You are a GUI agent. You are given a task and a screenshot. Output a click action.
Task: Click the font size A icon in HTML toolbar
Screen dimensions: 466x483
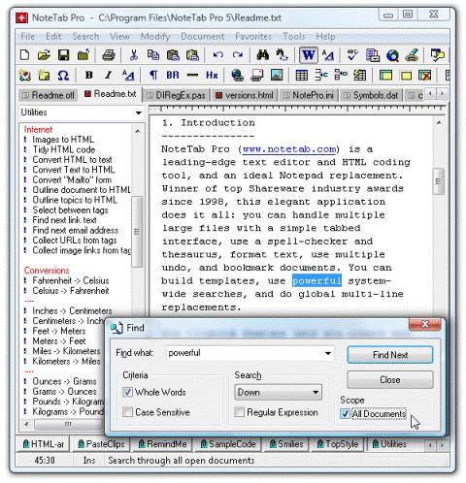128,76
